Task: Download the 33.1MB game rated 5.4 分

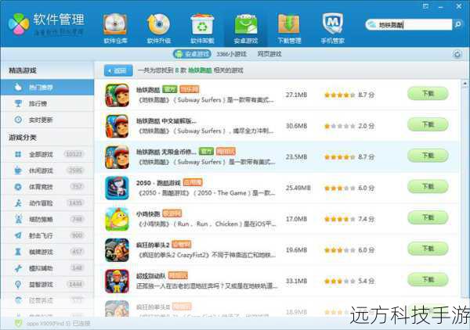Action: (x=428, y=280)
